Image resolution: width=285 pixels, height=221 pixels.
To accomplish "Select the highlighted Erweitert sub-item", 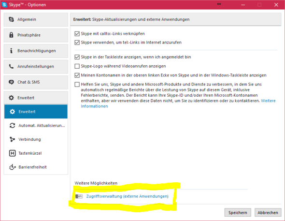I will coord(36,112).
